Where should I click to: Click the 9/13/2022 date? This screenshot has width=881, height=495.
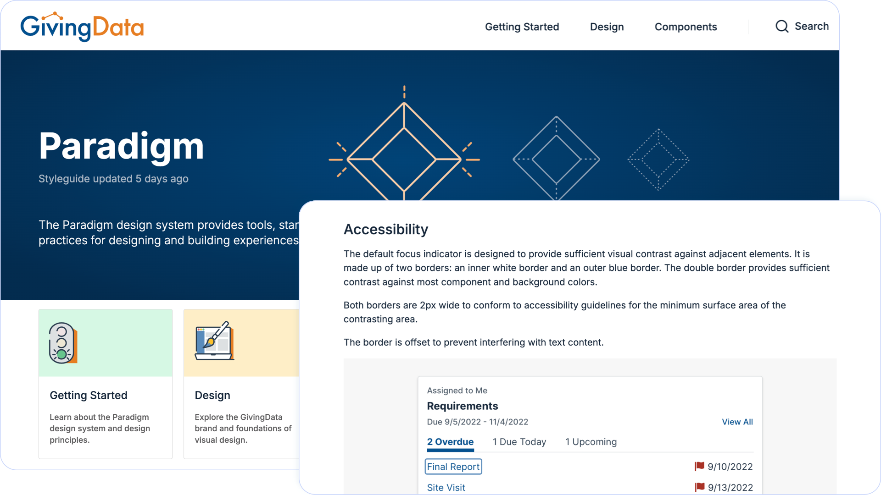click(730, 488)
